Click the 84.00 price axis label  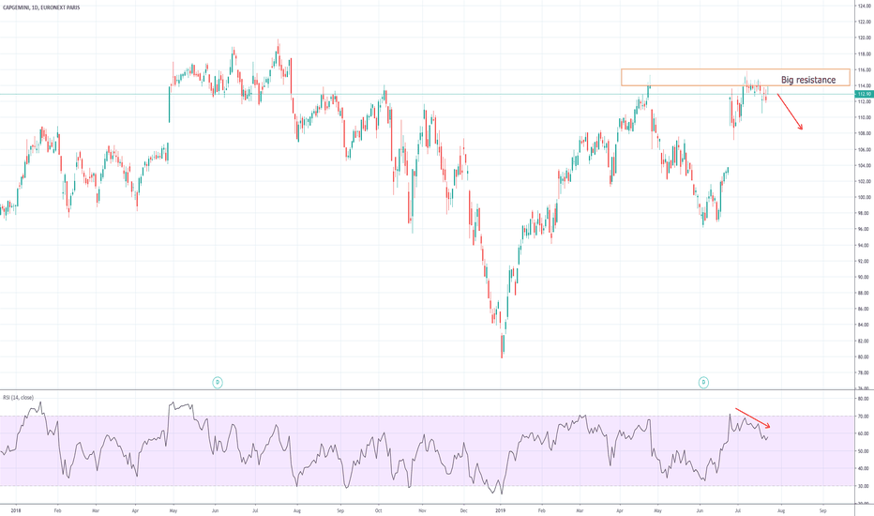click(x=864, y=325)
